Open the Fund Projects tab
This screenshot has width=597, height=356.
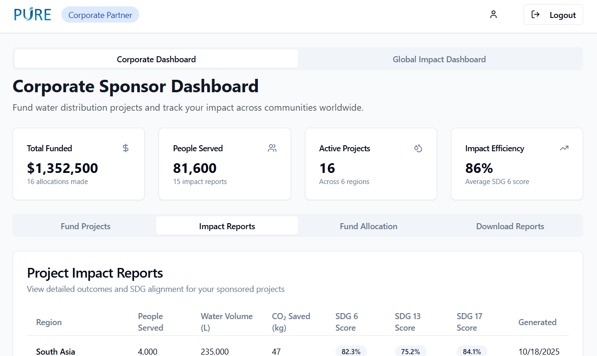click(85, 226)
